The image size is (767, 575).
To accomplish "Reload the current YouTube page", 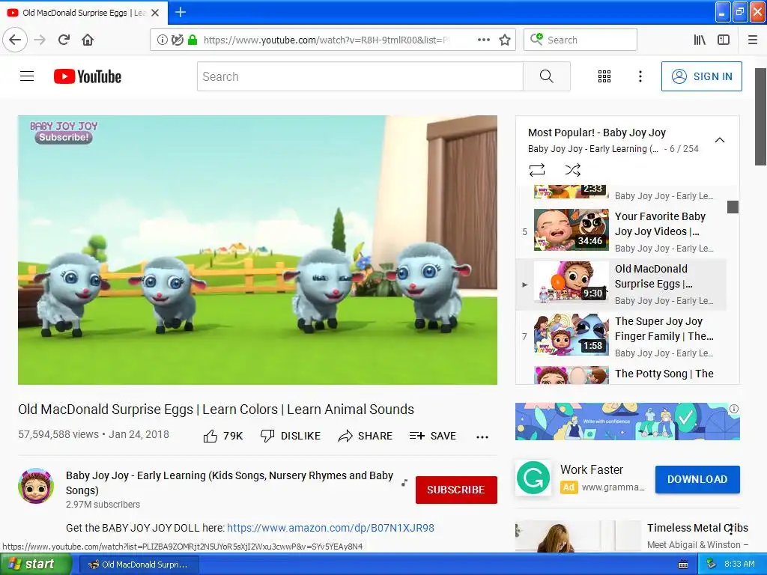I will point(64,40).
